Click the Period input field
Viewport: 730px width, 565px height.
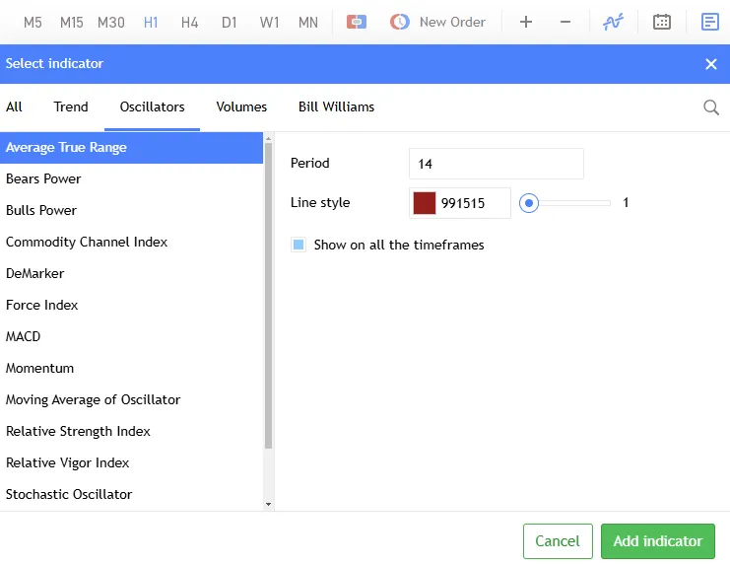[x=497, y=164]
